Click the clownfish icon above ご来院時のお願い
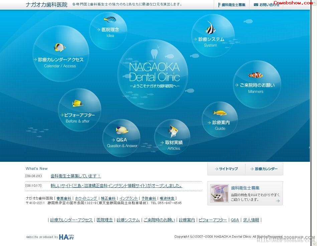This screenshot has width=317, height=246. coord(256,75)
